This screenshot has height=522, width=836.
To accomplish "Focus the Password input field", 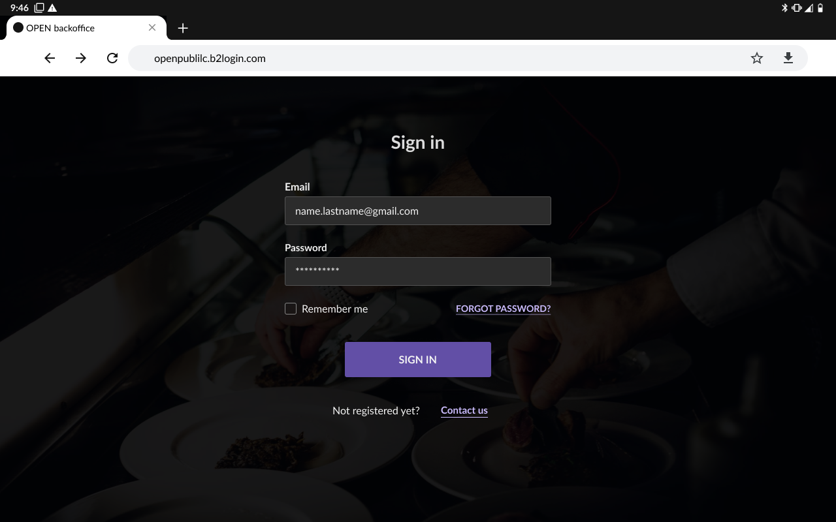I will pos(418,271).
